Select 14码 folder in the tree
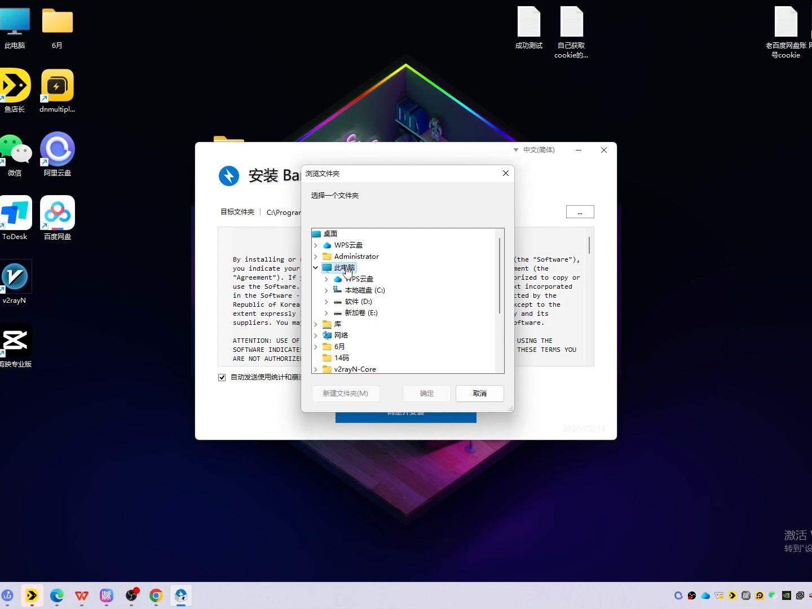The width and height of the screenshot is (812, 609). coord(341,358)
